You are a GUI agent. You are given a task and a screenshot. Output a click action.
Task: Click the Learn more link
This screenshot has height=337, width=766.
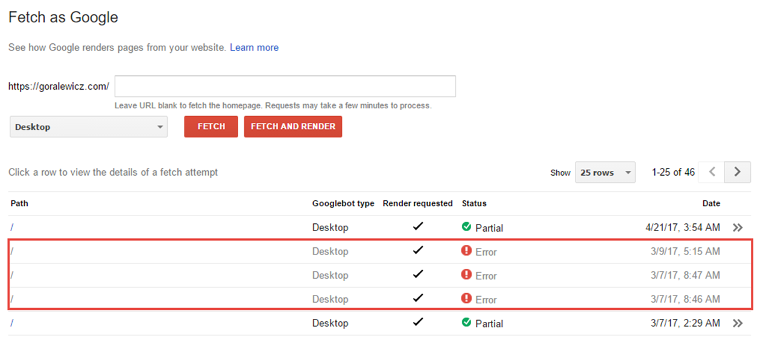click(x=254, y=48)
